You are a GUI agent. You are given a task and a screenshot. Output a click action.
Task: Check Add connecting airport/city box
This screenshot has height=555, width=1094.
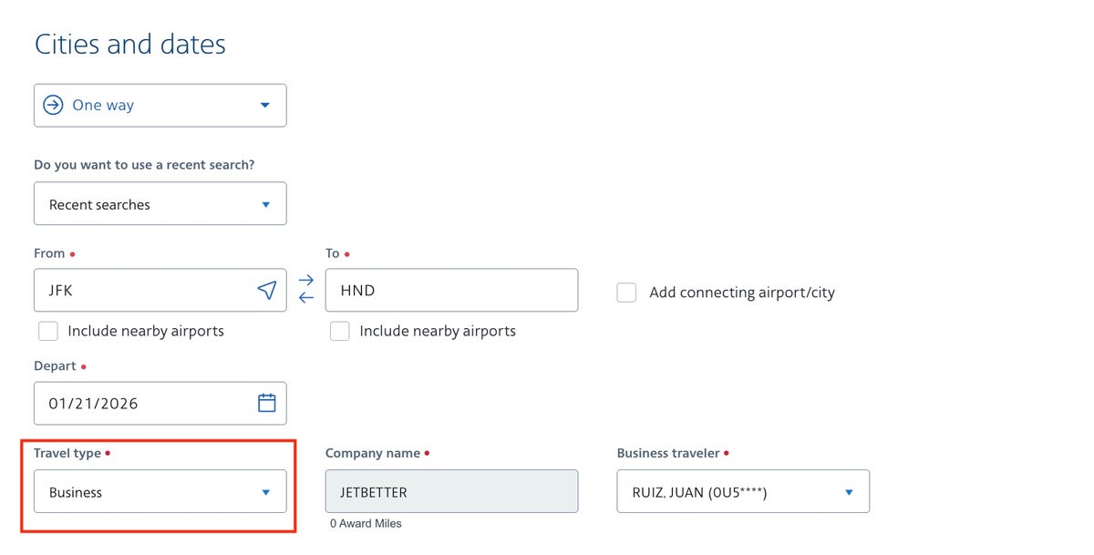626,293
